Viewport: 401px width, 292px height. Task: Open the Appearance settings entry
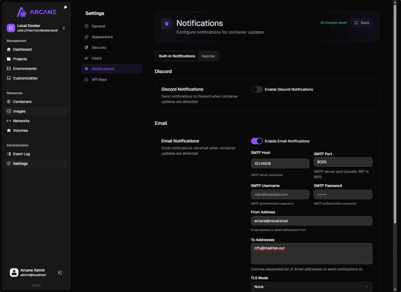click(x=102, y=37)
